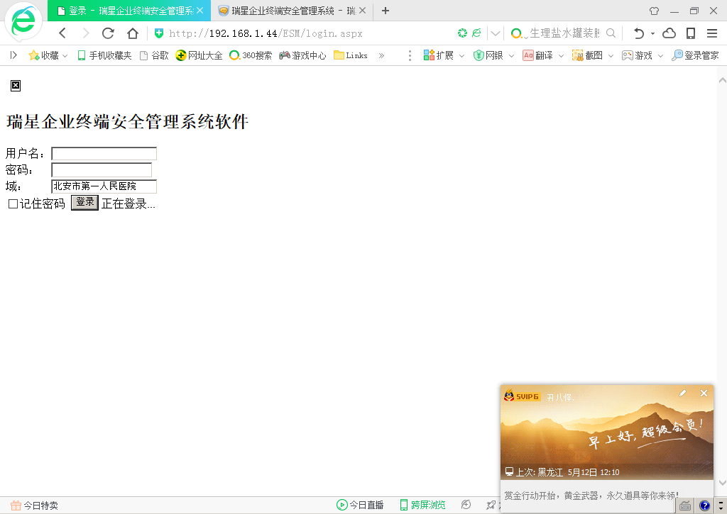Open 今日直播 in status bar

[x=360, y=505]
